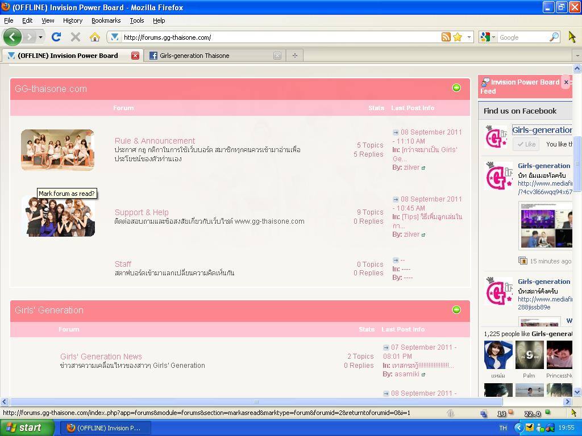
Task: Close the Invision Power Board tab
Action: click(x=135, y=56)
